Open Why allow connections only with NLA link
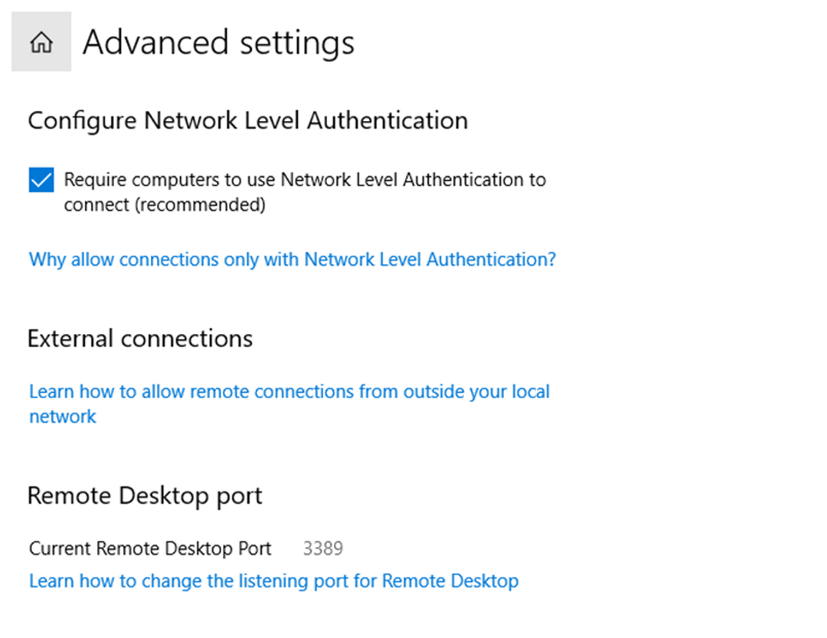This screenshot has height=638, width=827. [291, 260]
